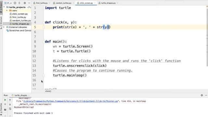Open Scratches and Consoles node

(20, 30)
